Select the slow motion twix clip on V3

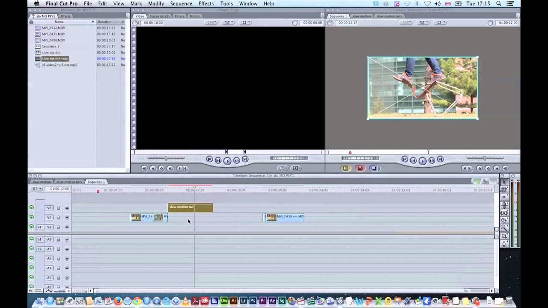tap(190, 208)
